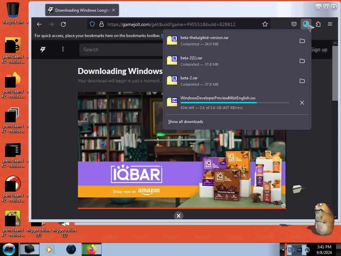The width and height of the screenshot is (341, 256).
Task: Click Show all downloads
Action: tap(185, 122)
